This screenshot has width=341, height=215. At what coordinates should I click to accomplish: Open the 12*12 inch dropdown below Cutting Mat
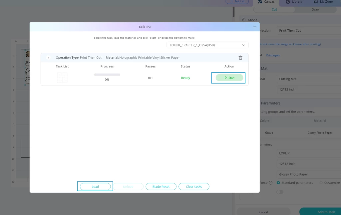tap(309, 89)
